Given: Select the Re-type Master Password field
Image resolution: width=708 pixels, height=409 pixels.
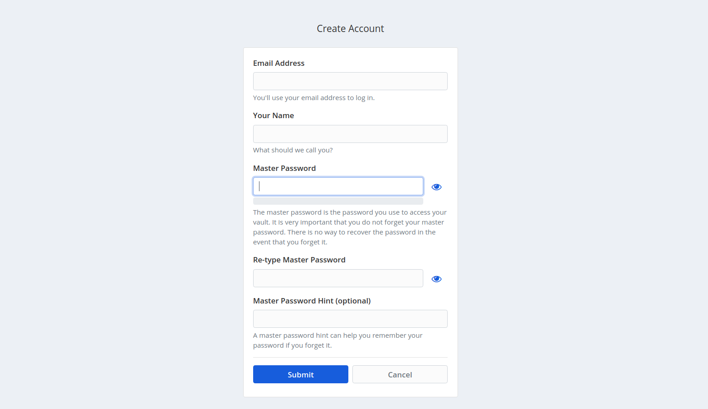Looking at the screenshot, I should [x=338, y=278].
